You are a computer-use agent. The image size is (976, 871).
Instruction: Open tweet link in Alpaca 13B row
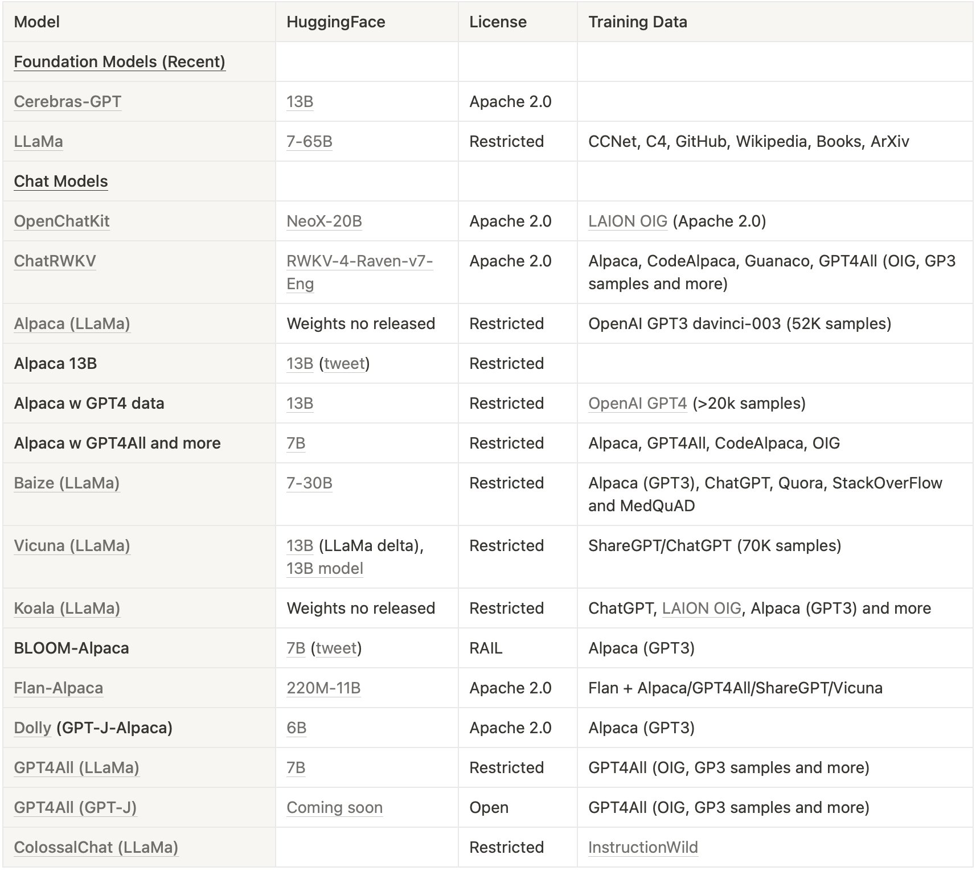click(x=345, y=363)
